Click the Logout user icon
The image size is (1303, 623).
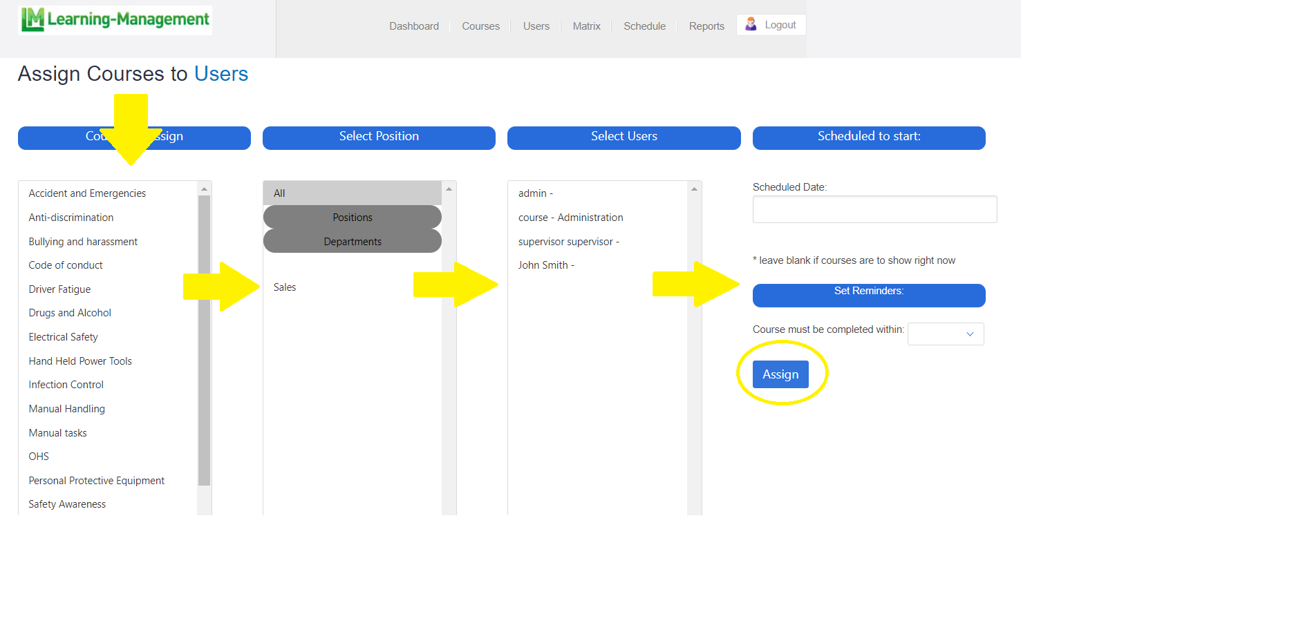coord(751,25)
